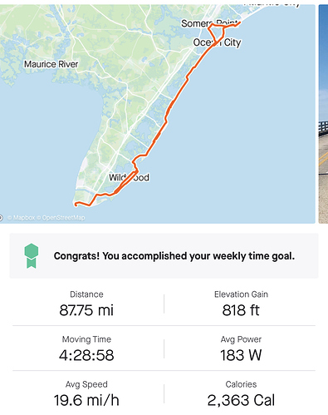Select the Elevation Gain 818 ft stat
Viewport: 328px width, 415px height.
(x=241, y=304)
